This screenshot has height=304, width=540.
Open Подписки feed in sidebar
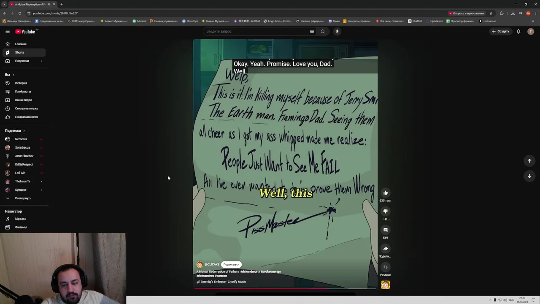click(x=24, y=61)
